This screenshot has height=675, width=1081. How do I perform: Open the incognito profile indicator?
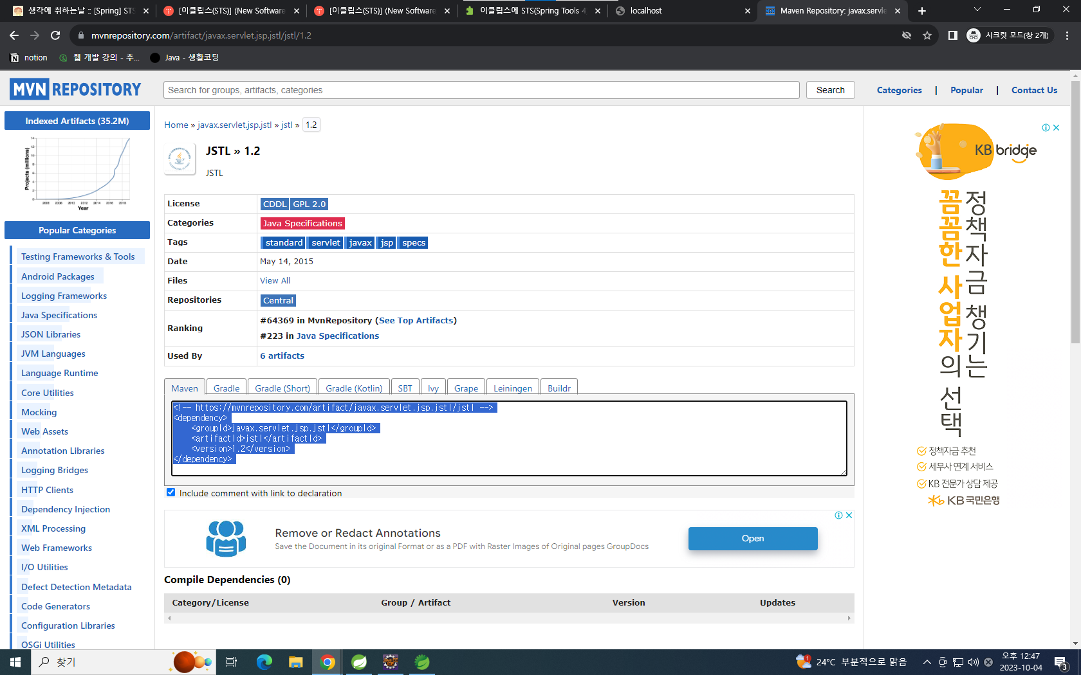tap(1008, 35)
